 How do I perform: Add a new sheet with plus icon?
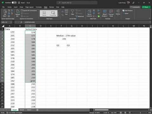point(37,110)
